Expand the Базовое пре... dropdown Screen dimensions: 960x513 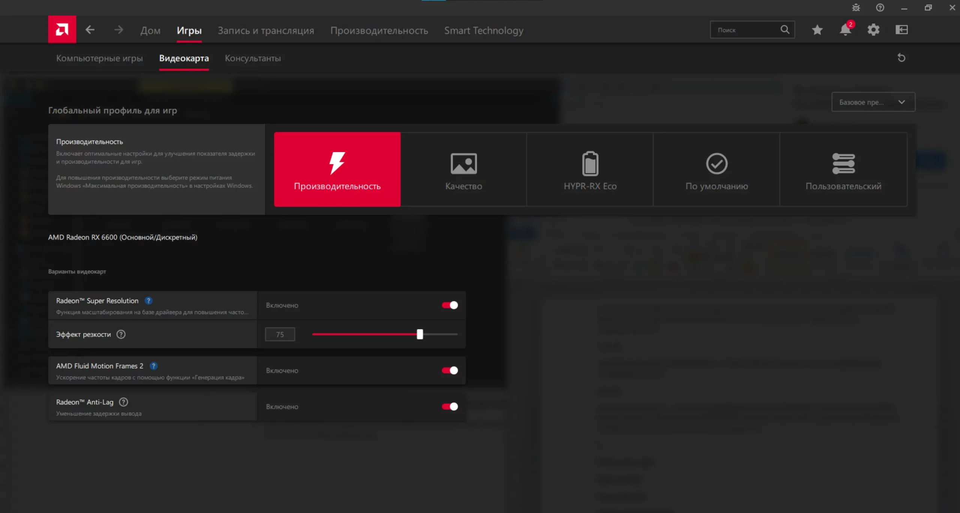pyautogui.click(x=873, y=102)
